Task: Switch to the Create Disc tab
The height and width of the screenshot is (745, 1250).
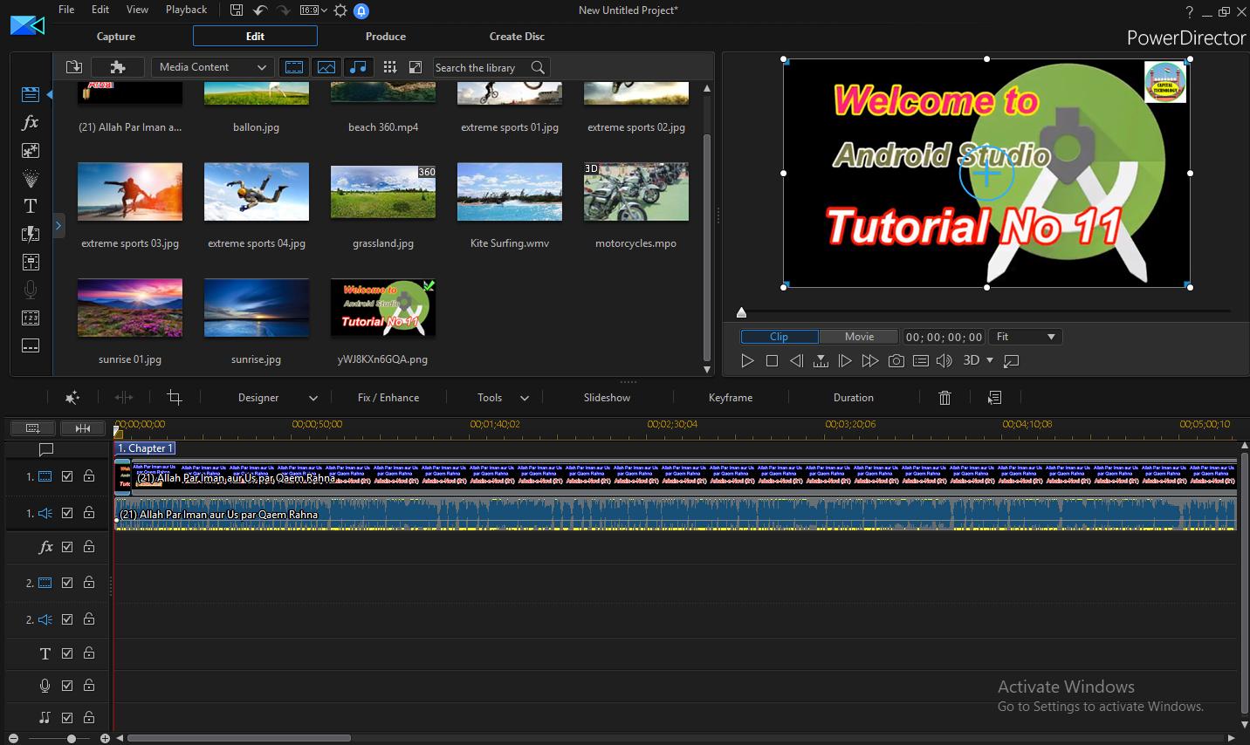Action: coord(517,37)
